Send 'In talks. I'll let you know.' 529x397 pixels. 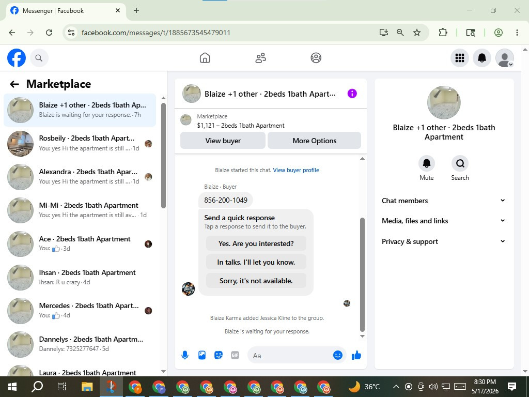[x=256, y=262]
